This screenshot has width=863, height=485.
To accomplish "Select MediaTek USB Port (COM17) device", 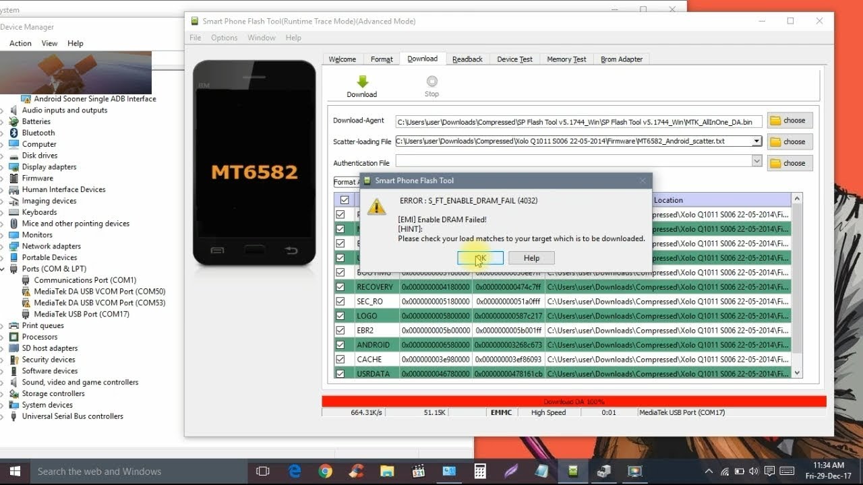I will pos(82,314).
